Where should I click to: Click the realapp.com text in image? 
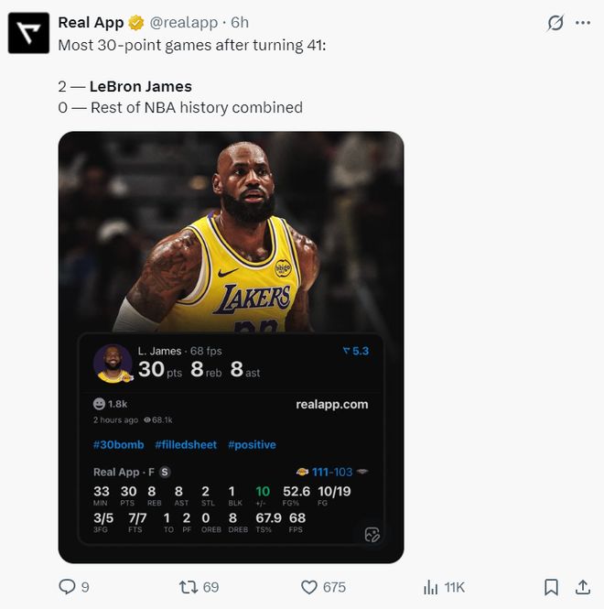331,404
